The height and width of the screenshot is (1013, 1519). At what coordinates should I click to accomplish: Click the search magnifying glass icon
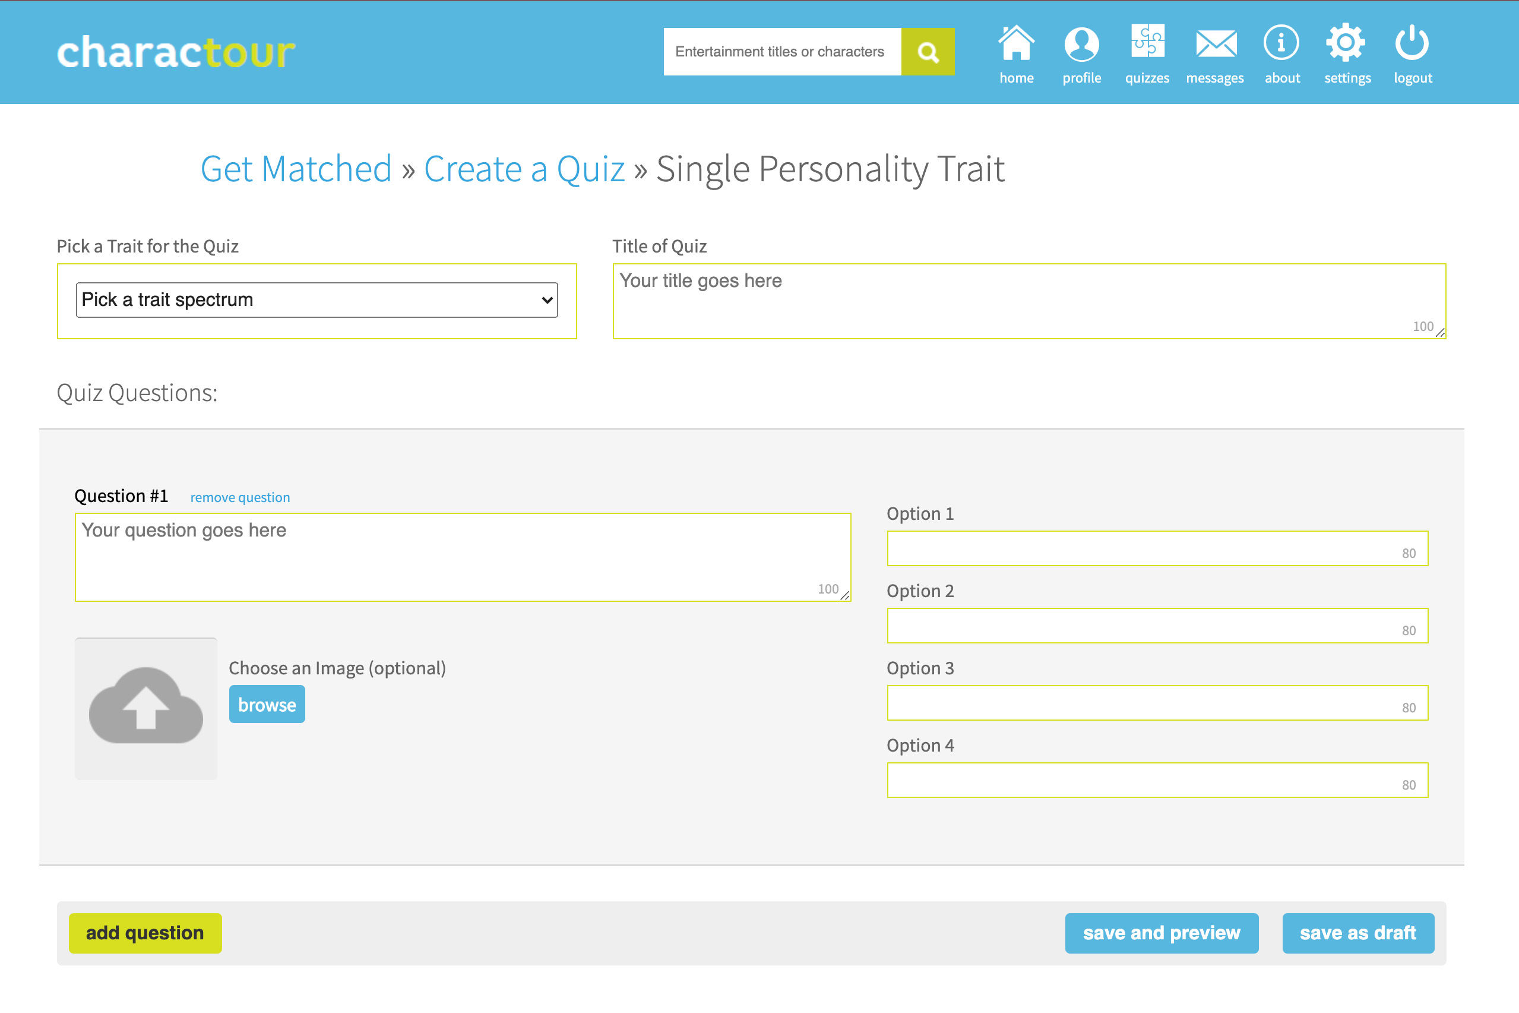click(x=928, y=52)
